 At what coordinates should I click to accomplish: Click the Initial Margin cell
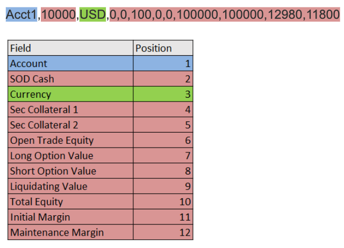[70, 217]
